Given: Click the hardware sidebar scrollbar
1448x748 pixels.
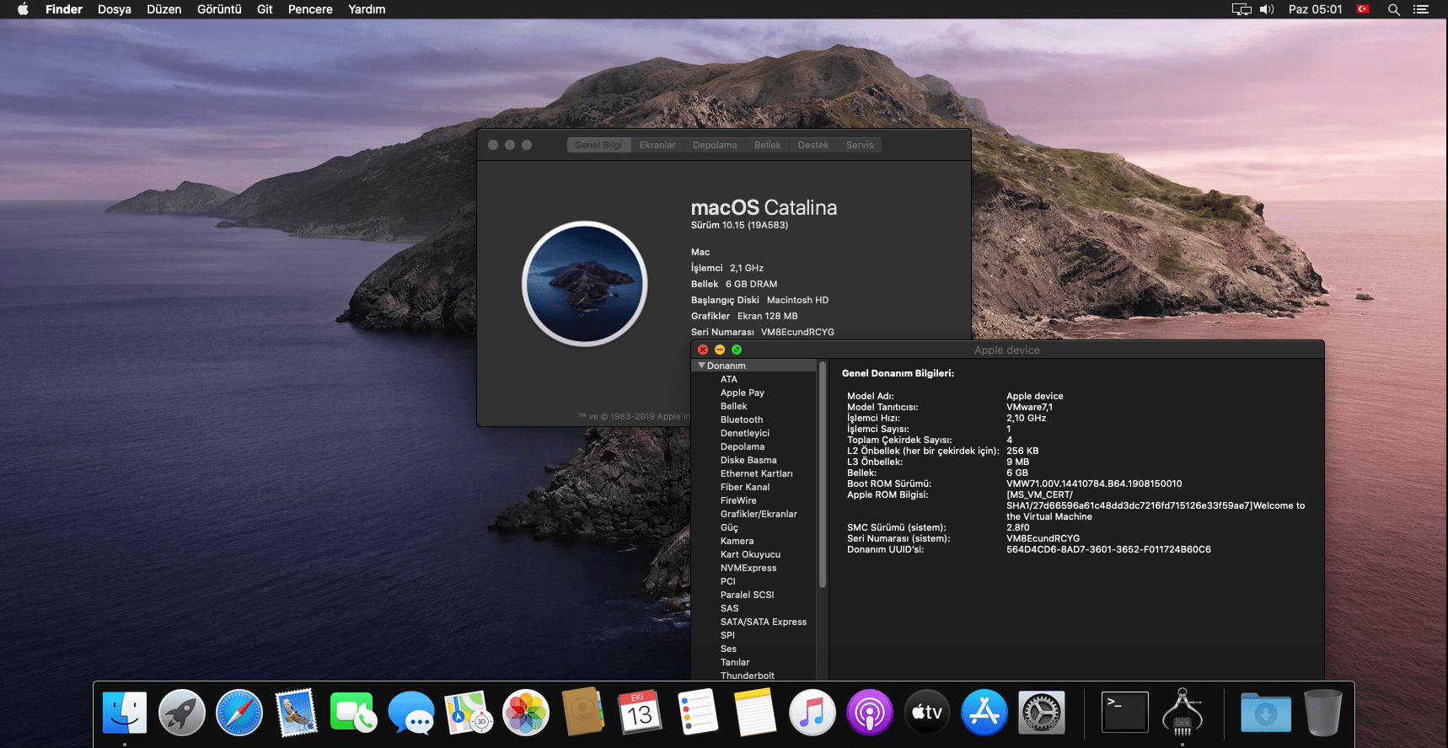Looking at the screenshot, I should point(822,475).
